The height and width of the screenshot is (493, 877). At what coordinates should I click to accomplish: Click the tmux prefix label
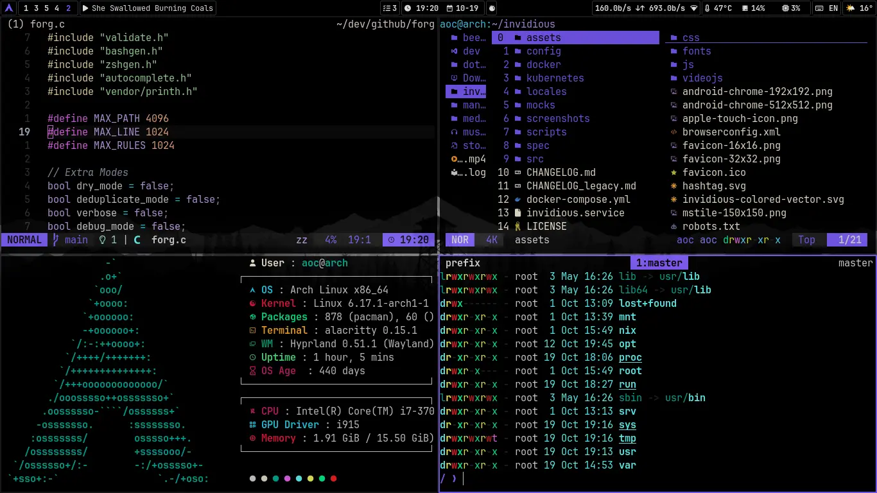(x=463, y=263)
